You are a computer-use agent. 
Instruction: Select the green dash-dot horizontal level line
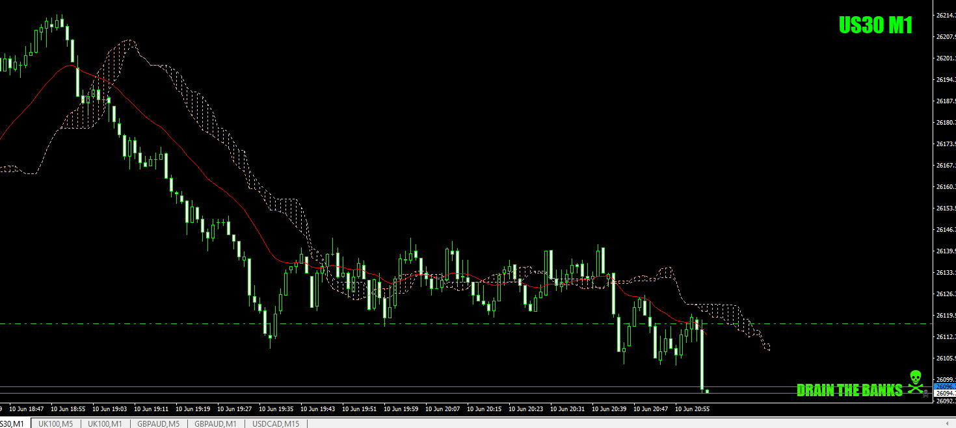(x=466, y=323)
